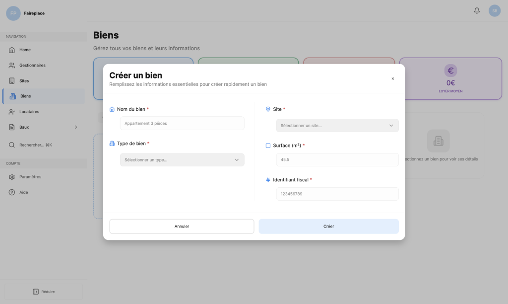Click the euro icon on Loyer Moyen card
The image size is (508, 304).
click(x=450, y=71)
